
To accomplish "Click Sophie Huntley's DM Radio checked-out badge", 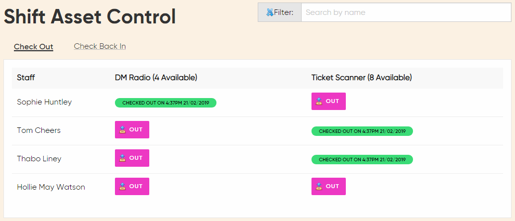I will click(165, 103).
